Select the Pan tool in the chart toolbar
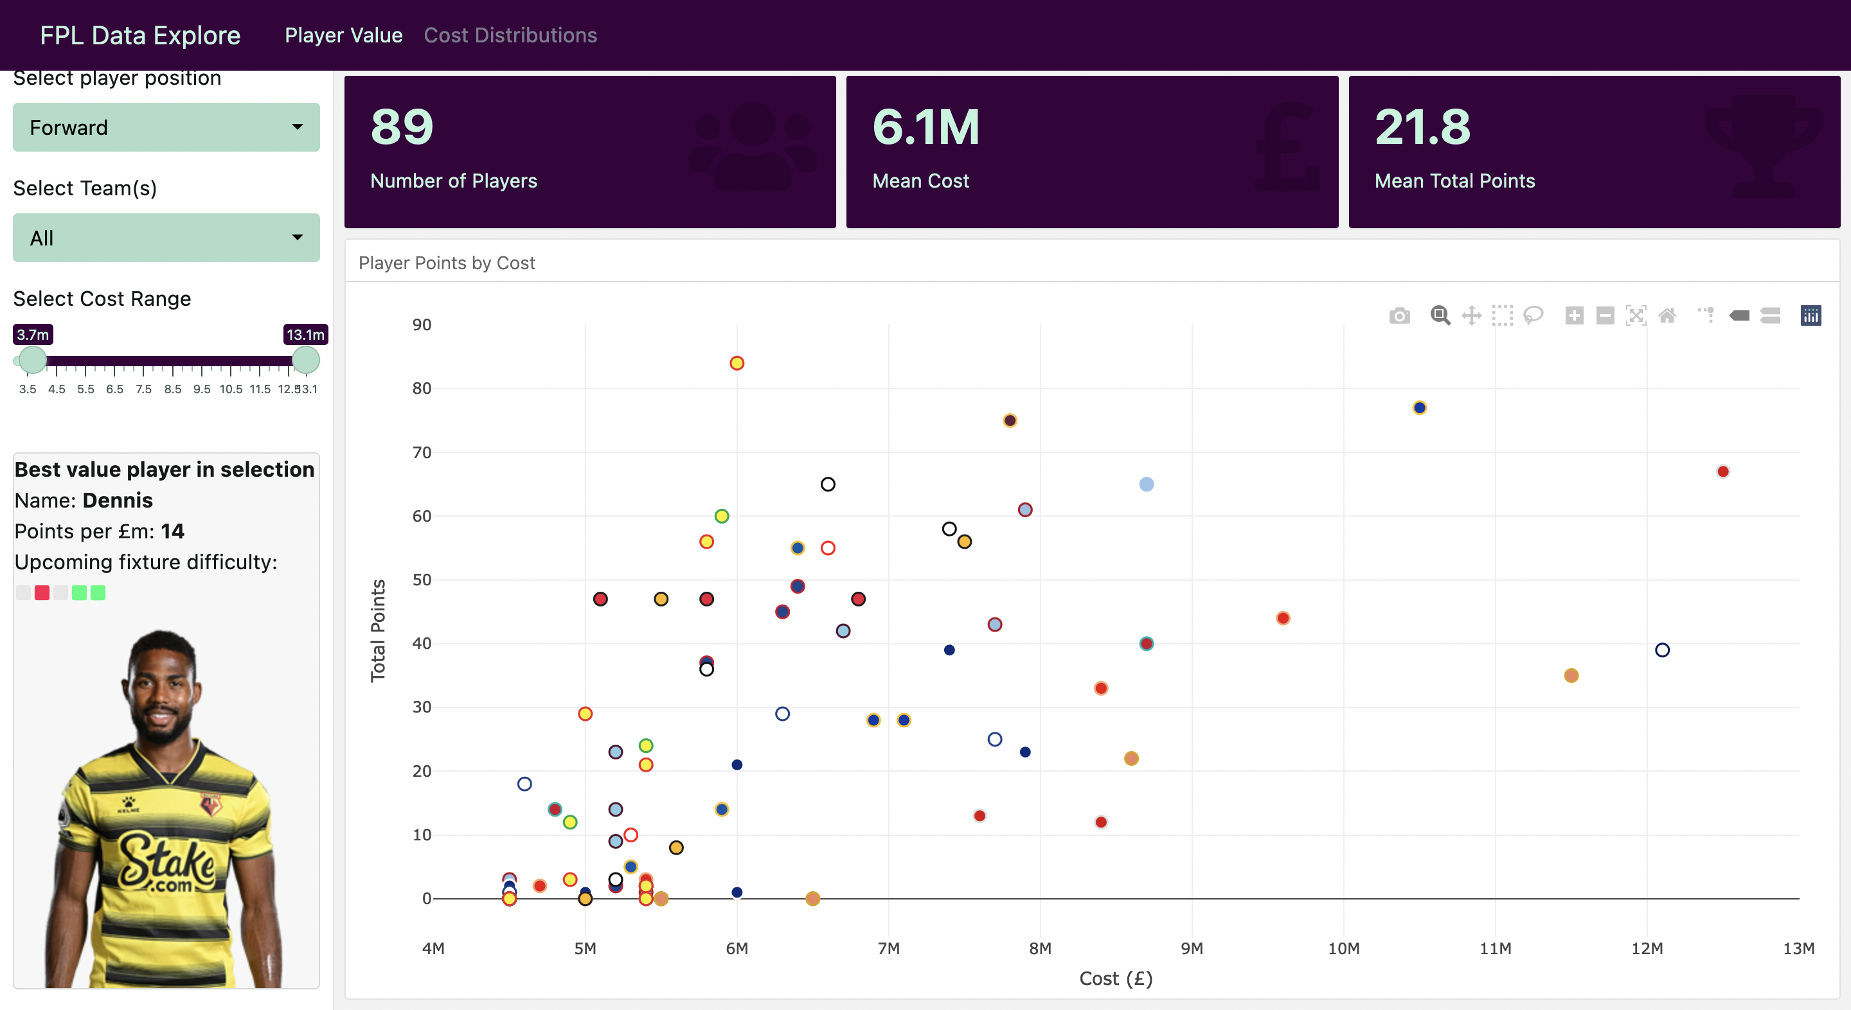1851x1010 pixels. 1472,315
